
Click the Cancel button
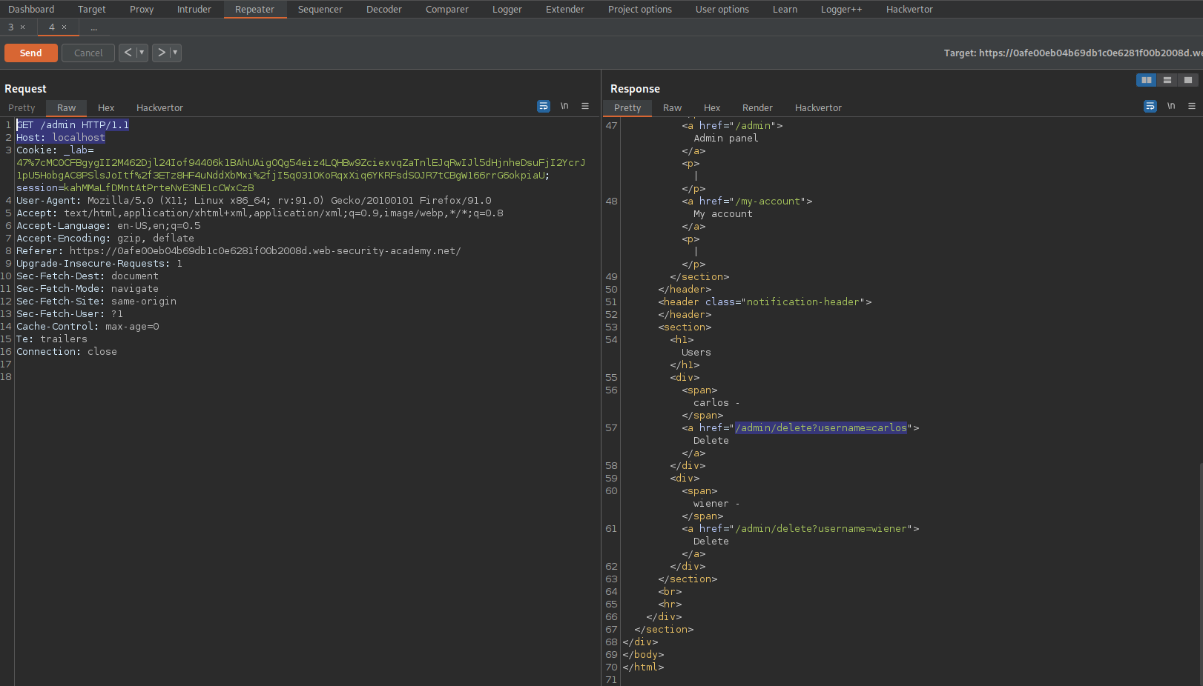click(x=88, y=53)
